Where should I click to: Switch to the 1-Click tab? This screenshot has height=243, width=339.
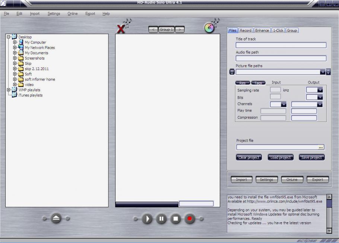coord(278,31)
